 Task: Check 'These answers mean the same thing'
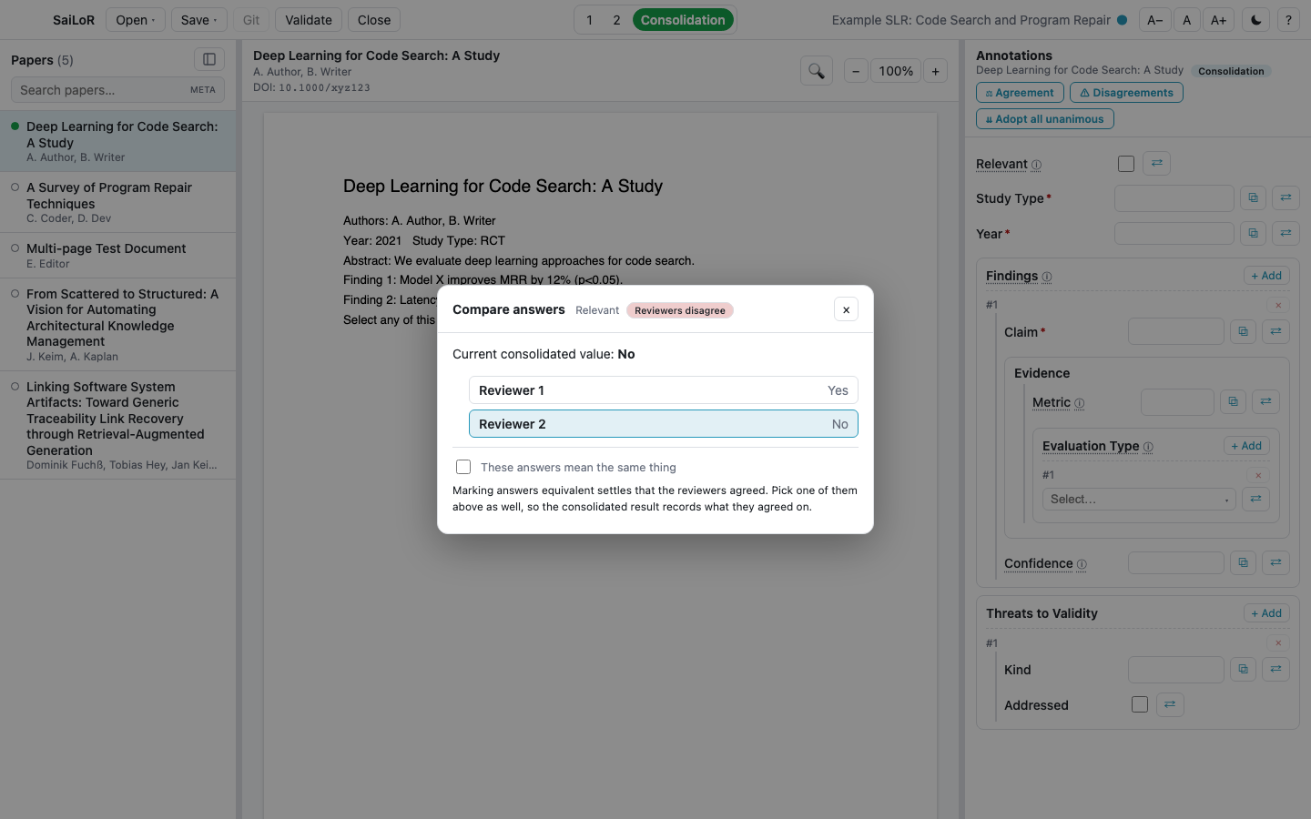click(463, 467)
